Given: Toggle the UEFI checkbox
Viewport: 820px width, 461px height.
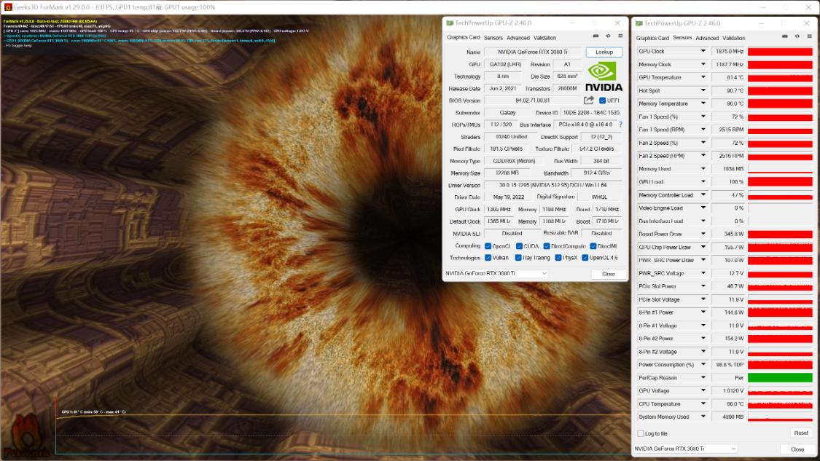Looking at the screenshot, I should [603, 101].
